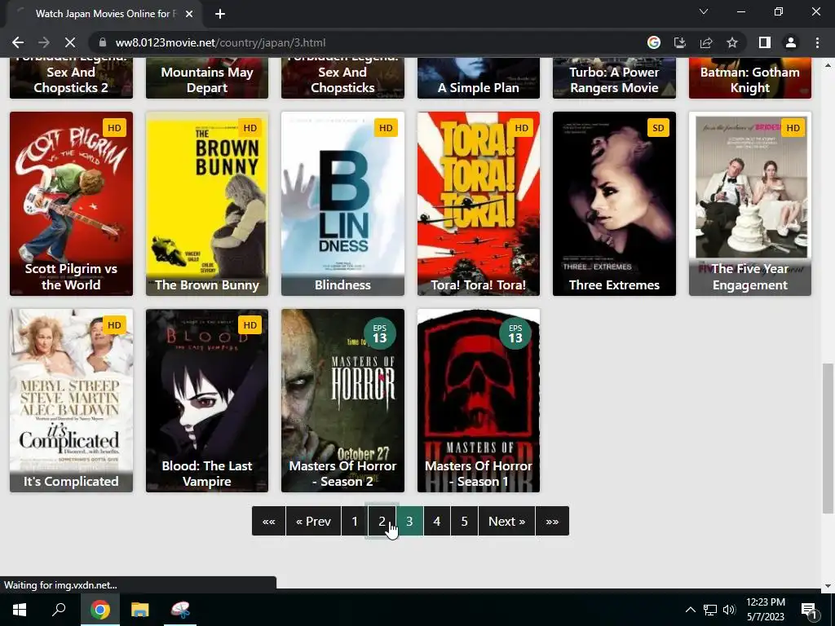This screenshot has width=835, height=626.
Task: Click the HD badge on Blindness
Action: coord(386,128)
